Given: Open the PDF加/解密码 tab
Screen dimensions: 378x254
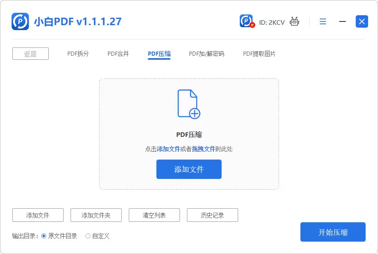Looking at the screenshot, I should tap(206, 53).
